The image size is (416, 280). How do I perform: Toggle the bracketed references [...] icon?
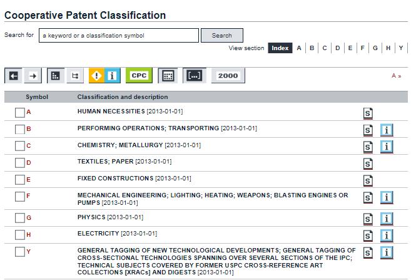(x=193, y=76)
